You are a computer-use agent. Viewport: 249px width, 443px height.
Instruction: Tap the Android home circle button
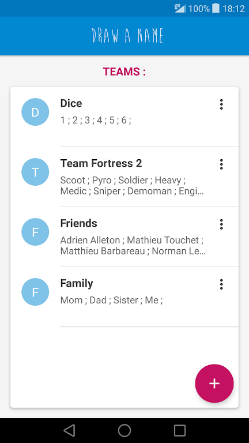pyautogui.click(x=124, y=430)
